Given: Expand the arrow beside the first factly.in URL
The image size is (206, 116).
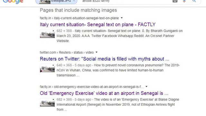Looking at the screenshot, I should pyautogui.click(x=122, y=18).
